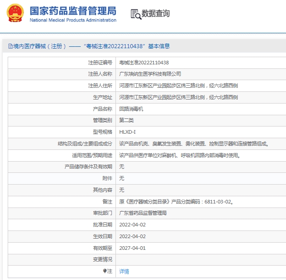Viewport: 286px width, 280px height.
Task: Select 广东省药品监督管理局 approval department
Action: tap(143, 213)
